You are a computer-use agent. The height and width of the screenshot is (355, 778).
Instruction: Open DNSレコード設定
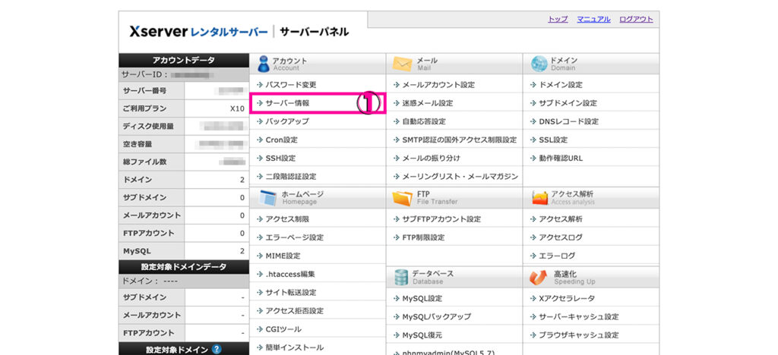click(x=568, y=121)
